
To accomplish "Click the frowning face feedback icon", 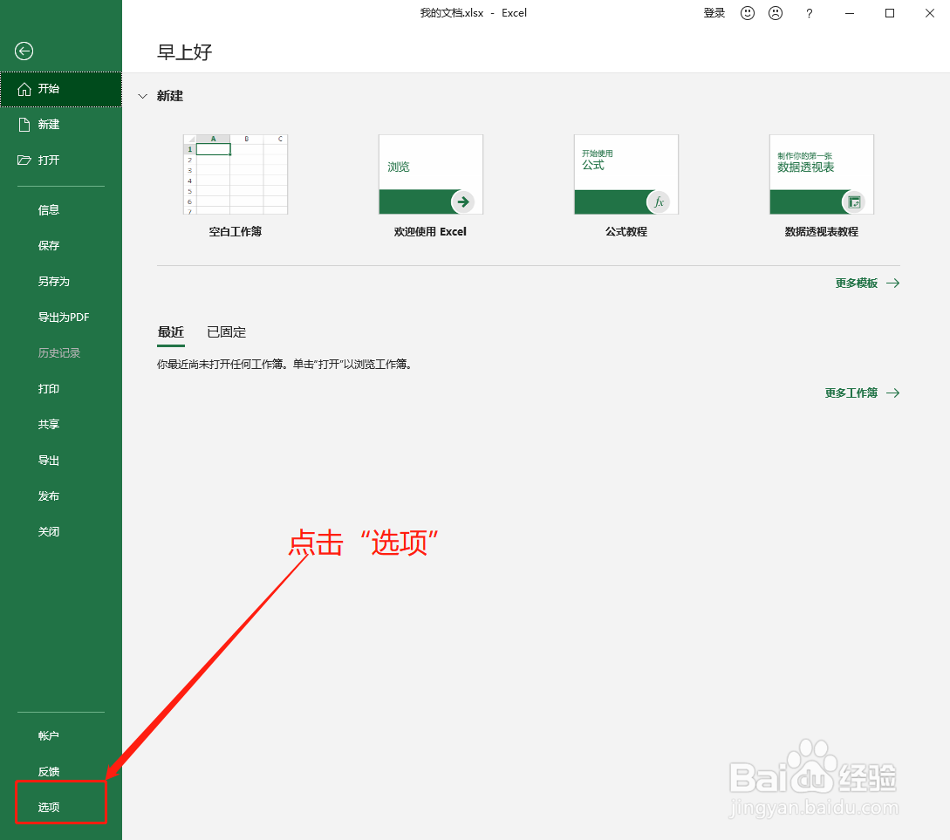I will [x=776, y=13].
